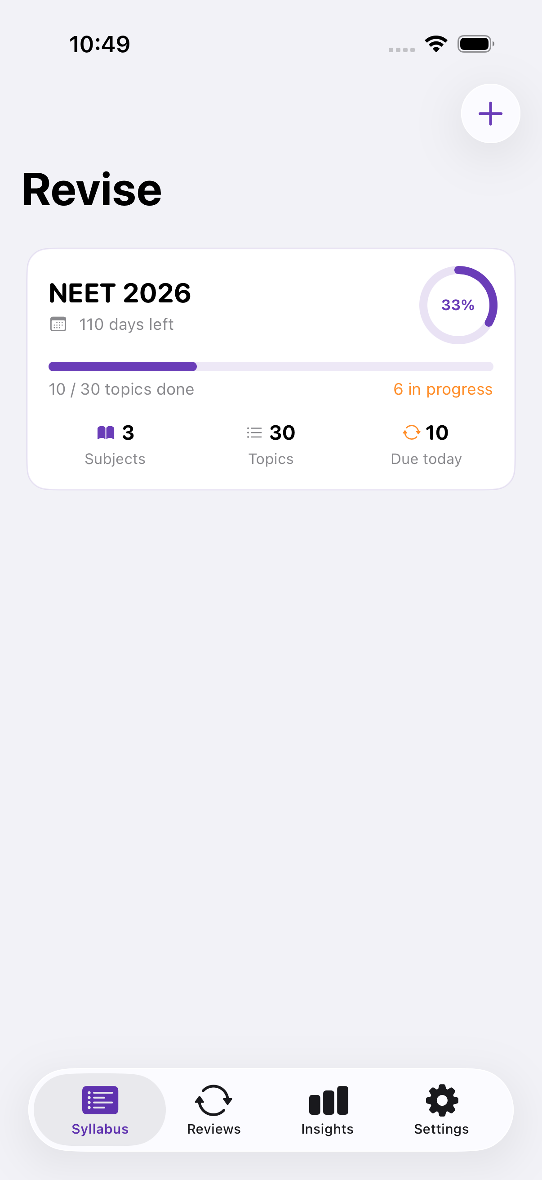542x1180 pixels.
Task: Open the NEET 2026 title
Action: coord(120,293)
